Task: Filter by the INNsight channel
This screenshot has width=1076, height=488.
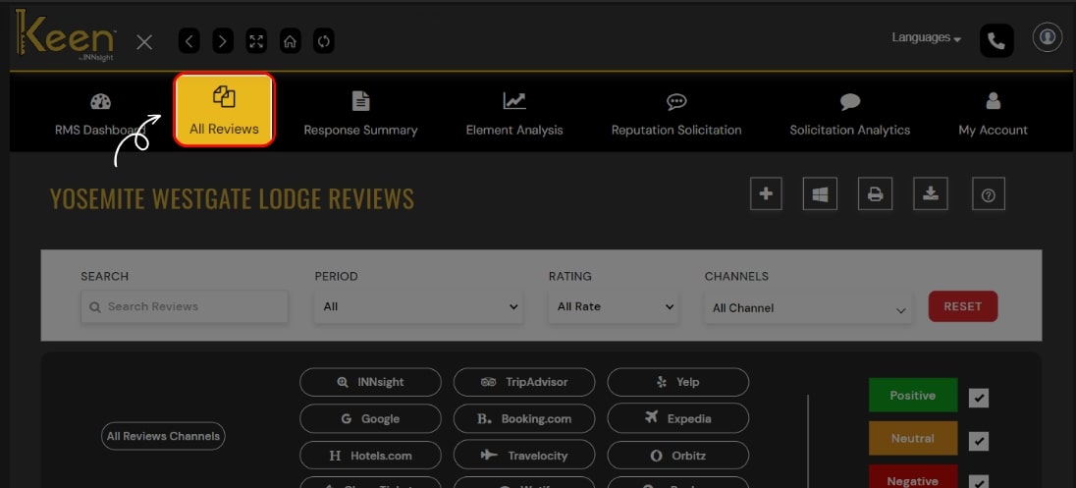Action: pos(370,382)
